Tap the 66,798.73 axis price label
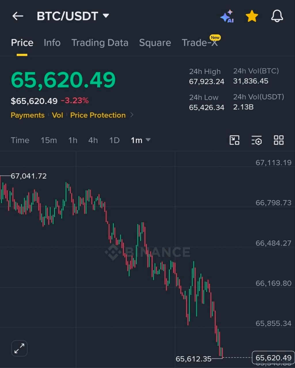 [x=273, y=203]
